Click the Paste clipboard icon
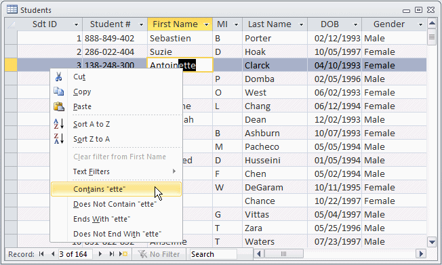Viewport: 442px width, 265px height. pos(59,106)
